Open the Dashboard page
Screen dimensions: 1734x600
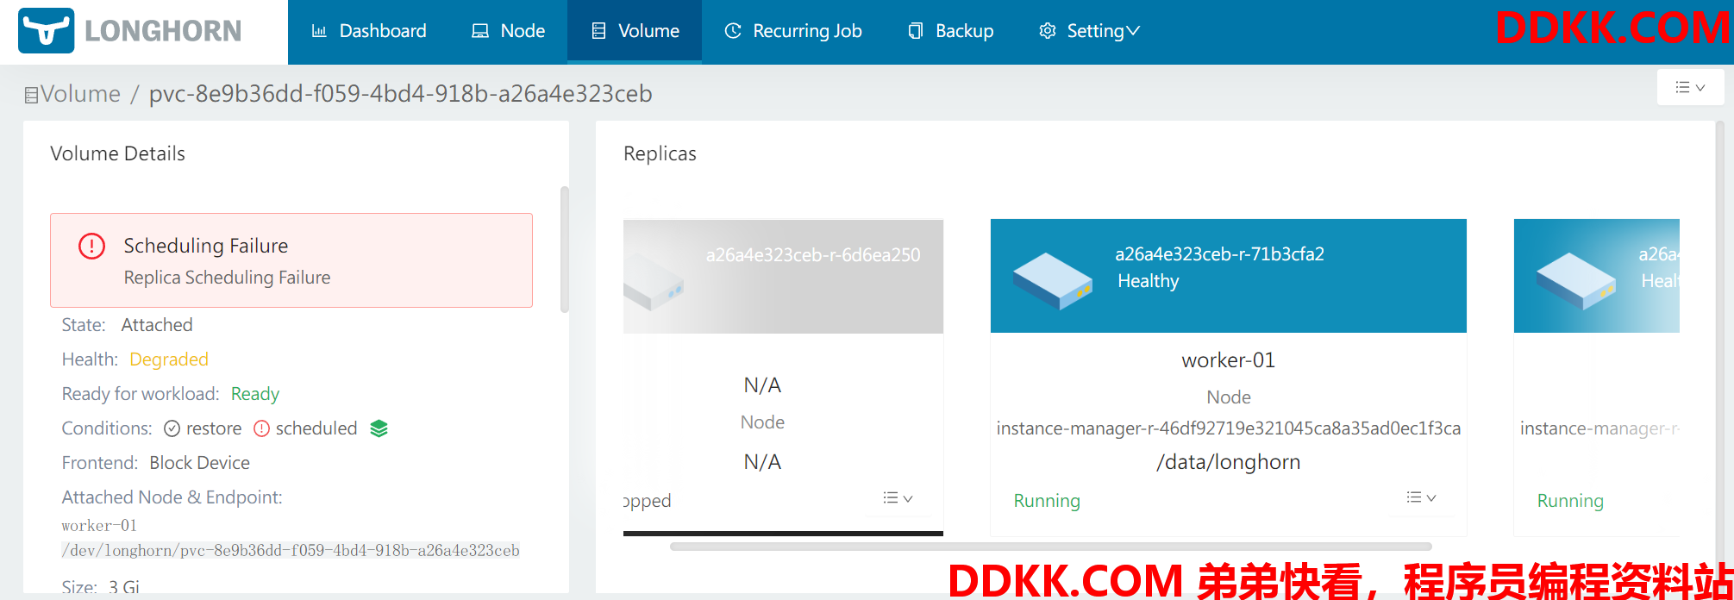click(368, 31)
